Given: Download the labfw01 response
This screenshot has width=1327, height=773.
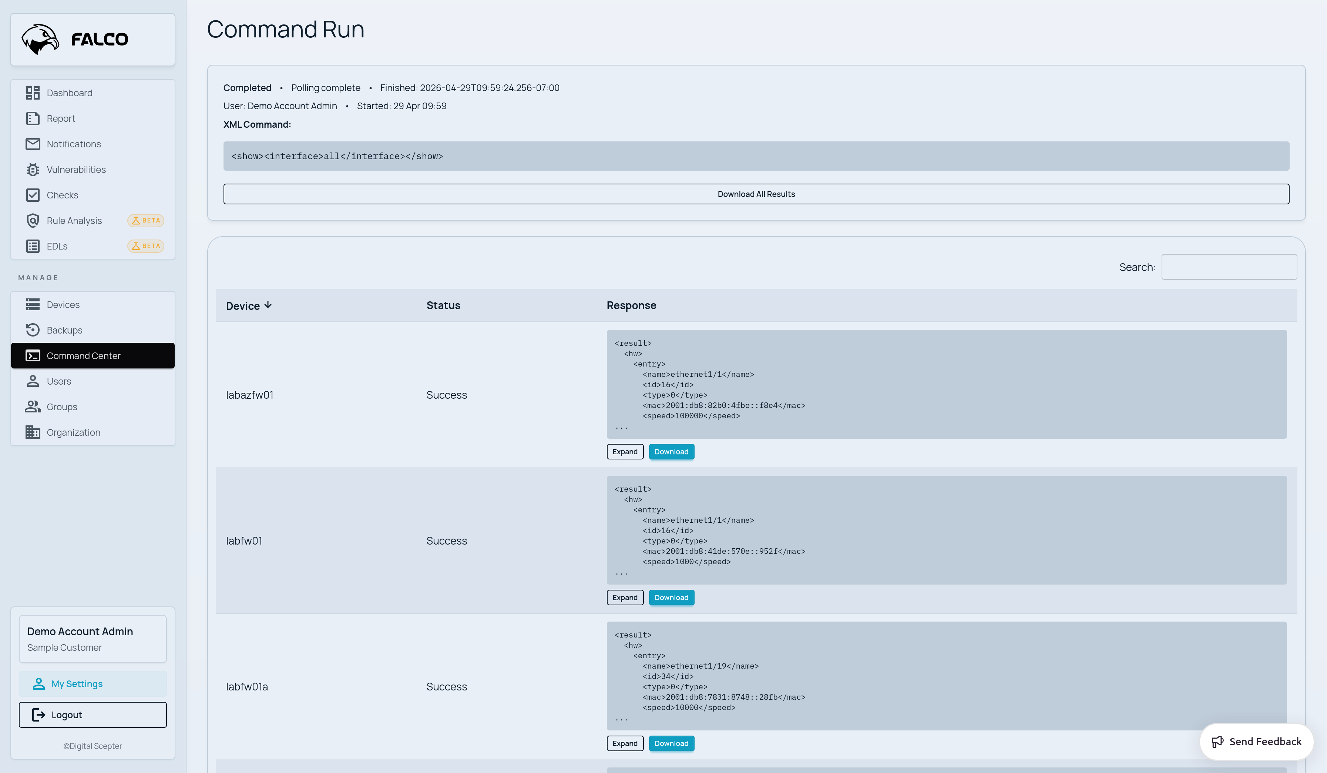Looking at the screenshot, I should click(x=671, y=598).
